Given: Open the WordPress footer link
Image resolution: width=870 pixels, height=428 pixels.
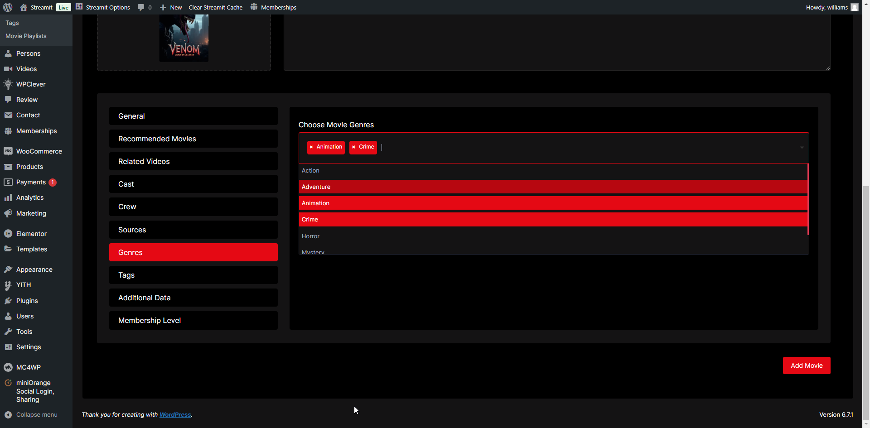Looking at the screenshot, I should pos(175,414).
